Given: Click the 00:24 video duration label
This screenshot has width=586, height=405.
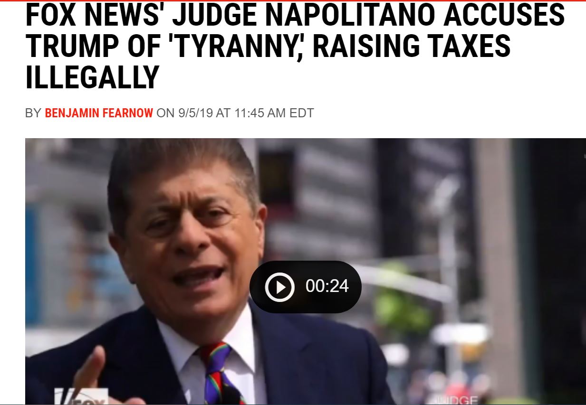Looking at the screenshot, I should coord(327,286).
